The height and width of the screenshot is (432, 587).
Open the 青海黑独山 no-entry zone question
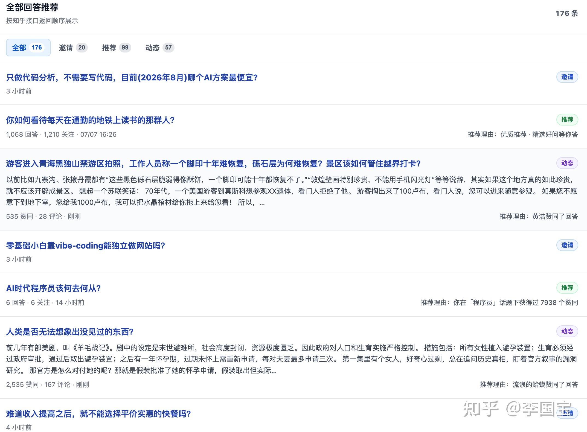click(213, 164)
